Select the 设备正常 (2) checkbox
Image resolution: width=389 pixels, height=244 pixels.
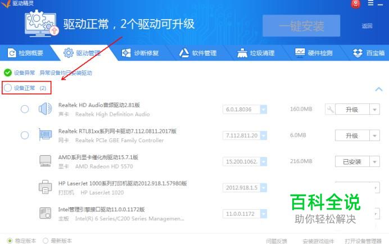(8, 88)
